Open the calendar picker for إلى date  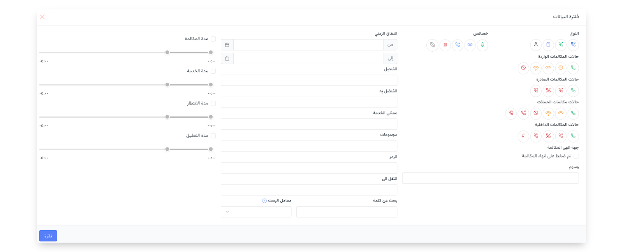227,58
